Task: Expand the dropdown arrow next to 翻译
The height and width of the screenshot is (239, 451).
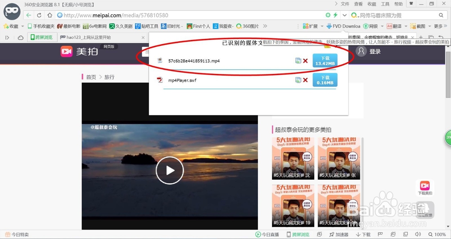Action: tap(406, 26)
